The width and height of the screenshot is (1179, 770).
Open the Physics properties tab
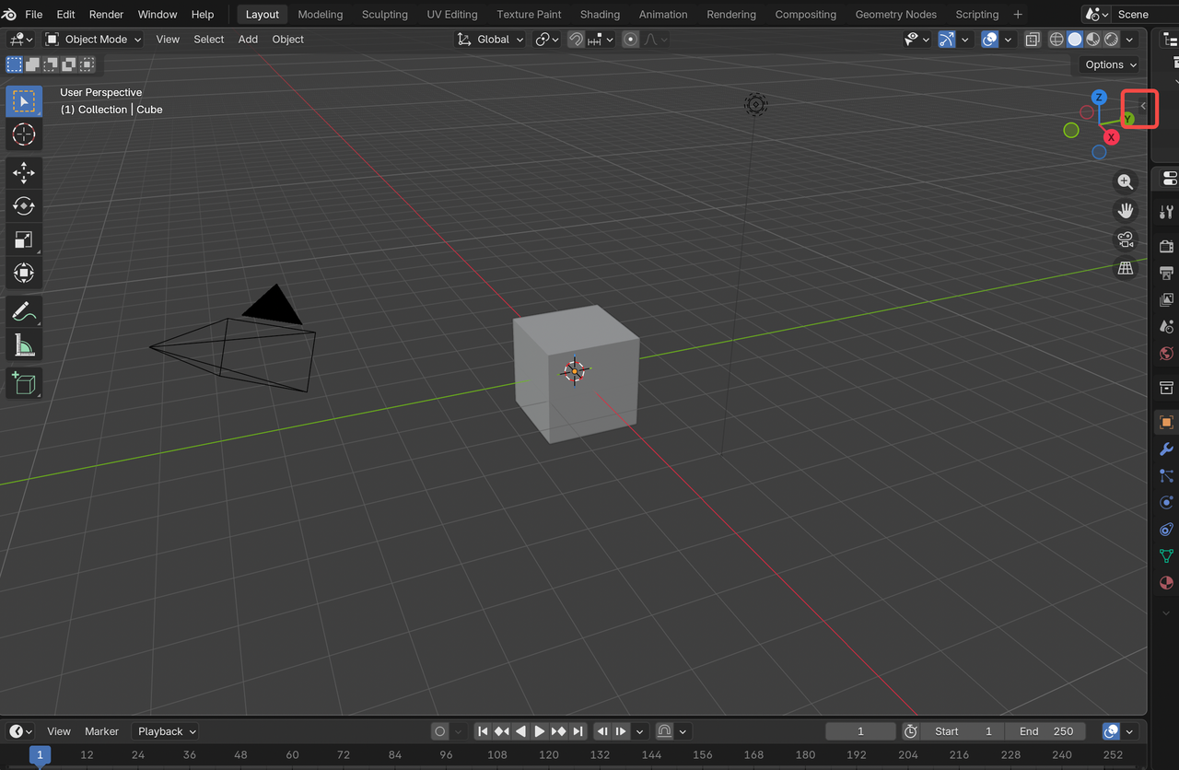pyautogui.click(x=1166, y=503)
